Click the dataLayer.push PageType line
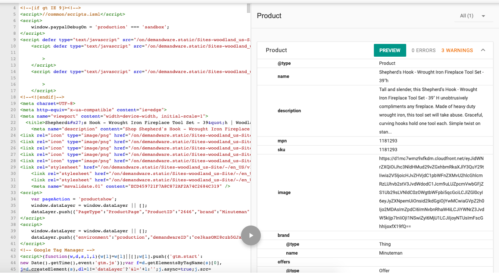 pyautogui.click(x=141, y=212)
